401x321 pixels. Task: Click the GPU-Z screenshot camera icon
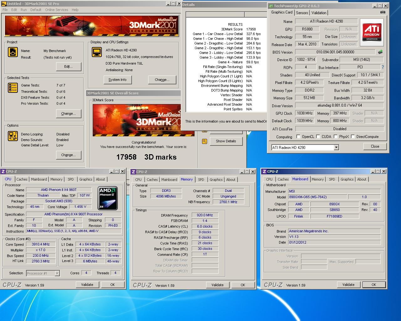[x=383, y=12]
